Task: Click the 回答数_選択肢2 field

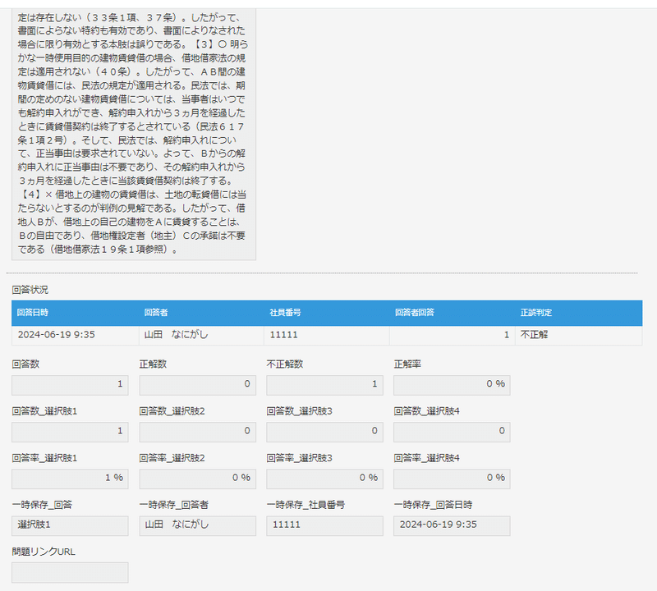Action: click(x=197, y=432)
